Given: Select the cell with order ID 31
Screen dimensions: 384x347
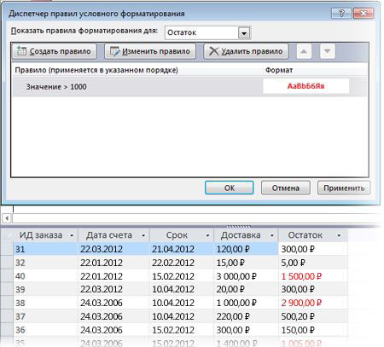Looking at the screenshot, I should 45,249.
